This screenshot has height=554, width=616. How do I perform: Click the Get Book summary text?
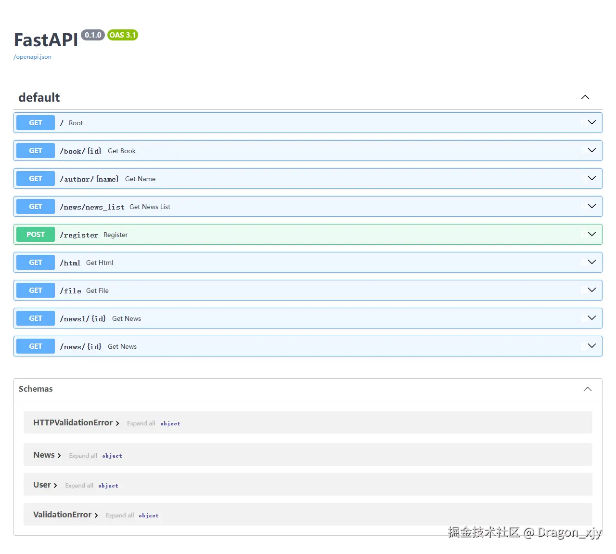[122, 151]
